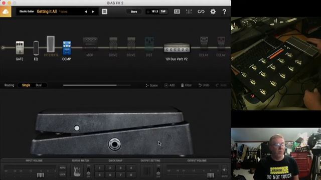
Task: Click the wah pedal input jack
Action: coord(114,144)
